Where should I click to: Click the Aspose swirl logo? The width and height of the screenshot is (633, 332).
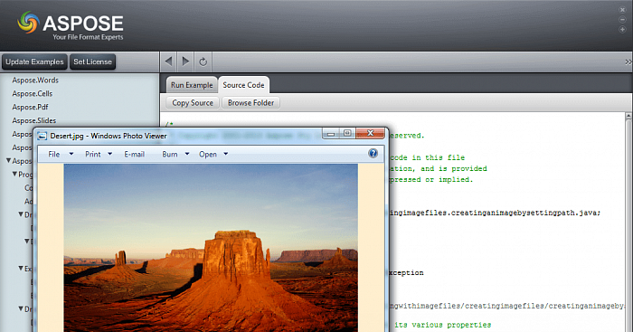28,23
